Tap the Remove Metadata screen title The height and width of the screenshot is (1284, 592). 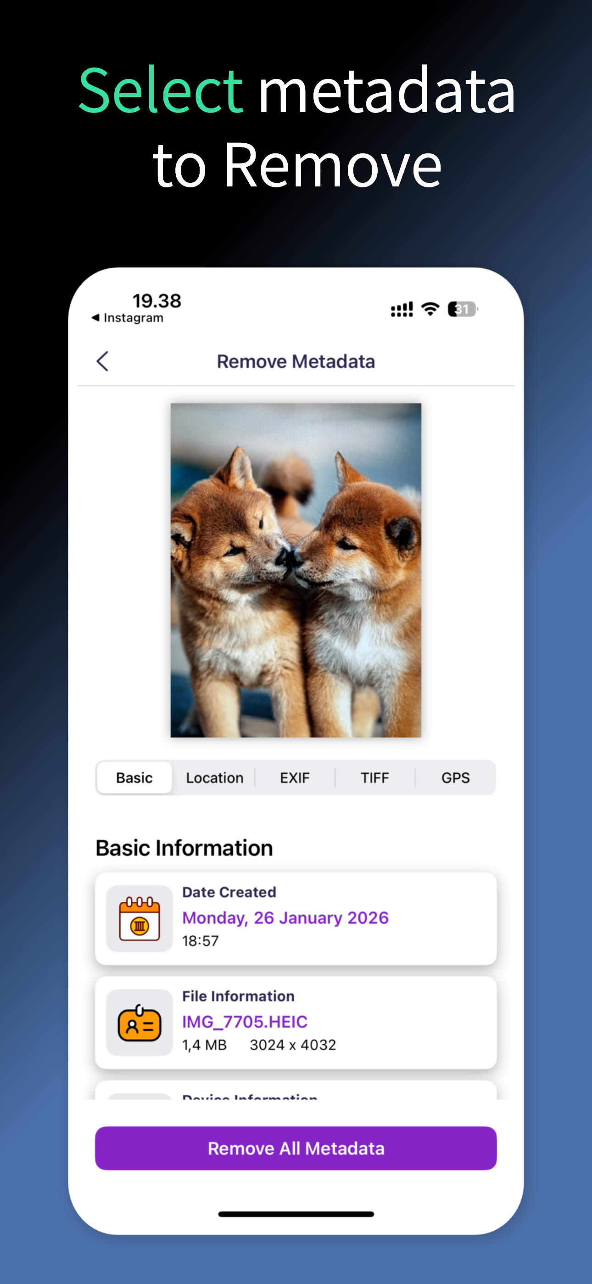(x=296, y=361)
